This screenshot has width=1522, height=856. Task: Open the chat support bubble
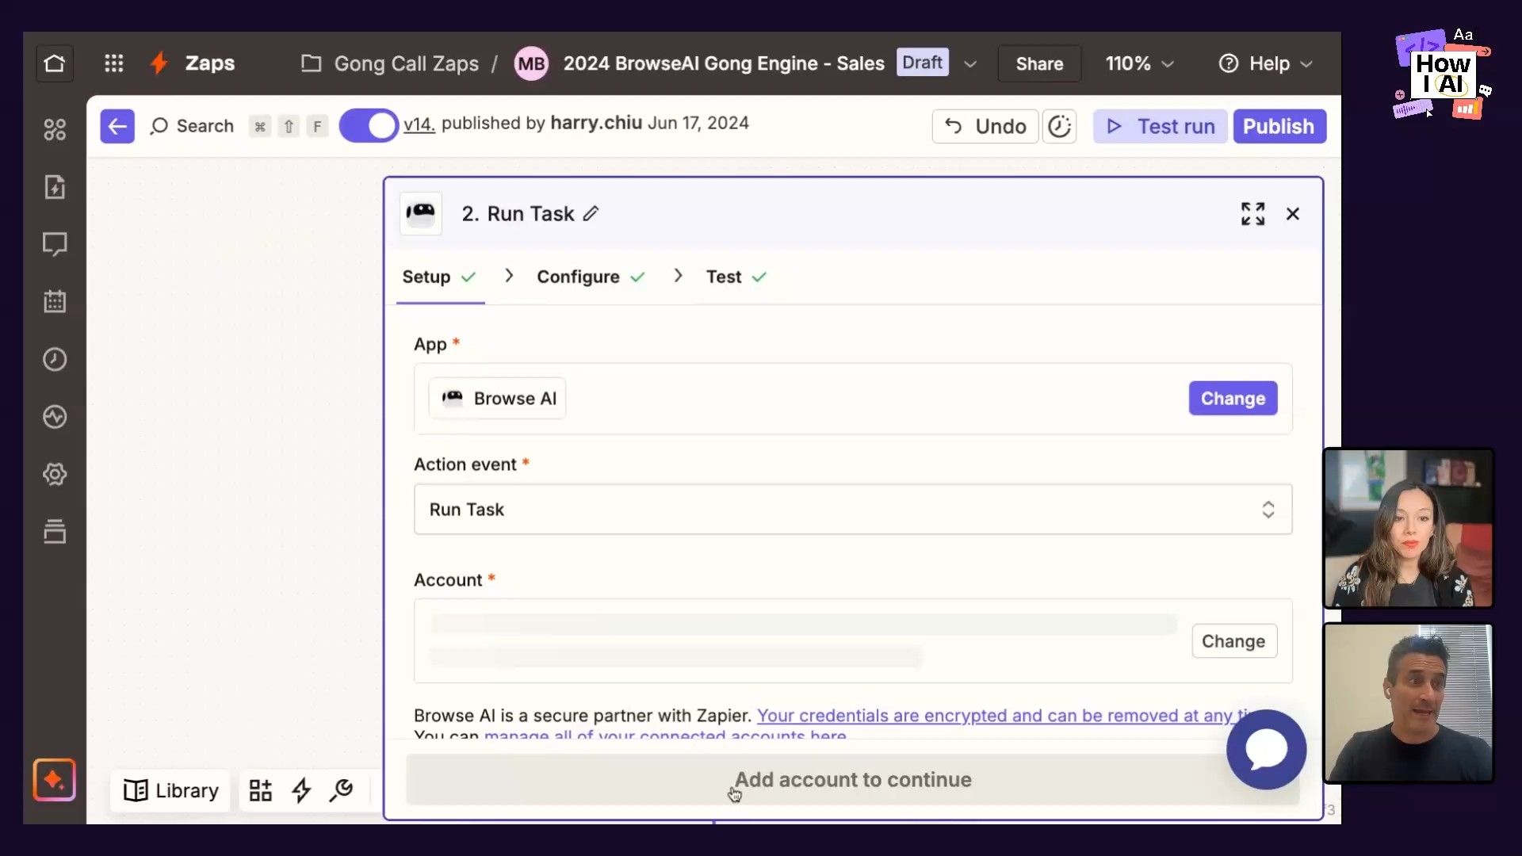1266,749
